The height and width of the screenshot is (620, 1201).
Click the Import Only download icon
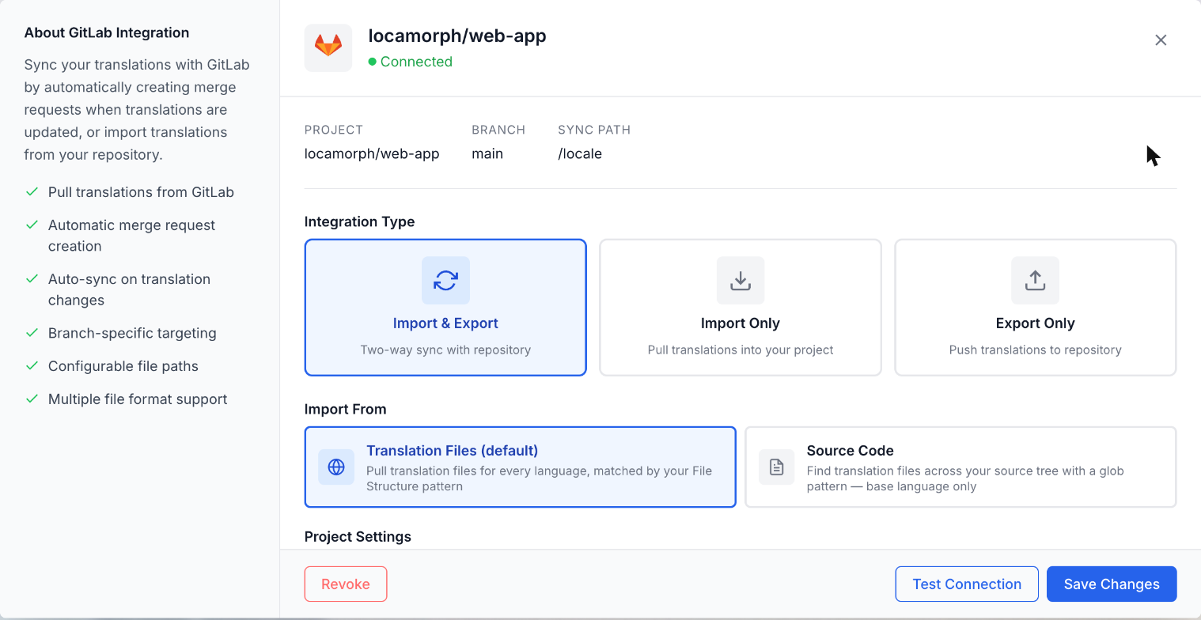[x=741, y=280]
